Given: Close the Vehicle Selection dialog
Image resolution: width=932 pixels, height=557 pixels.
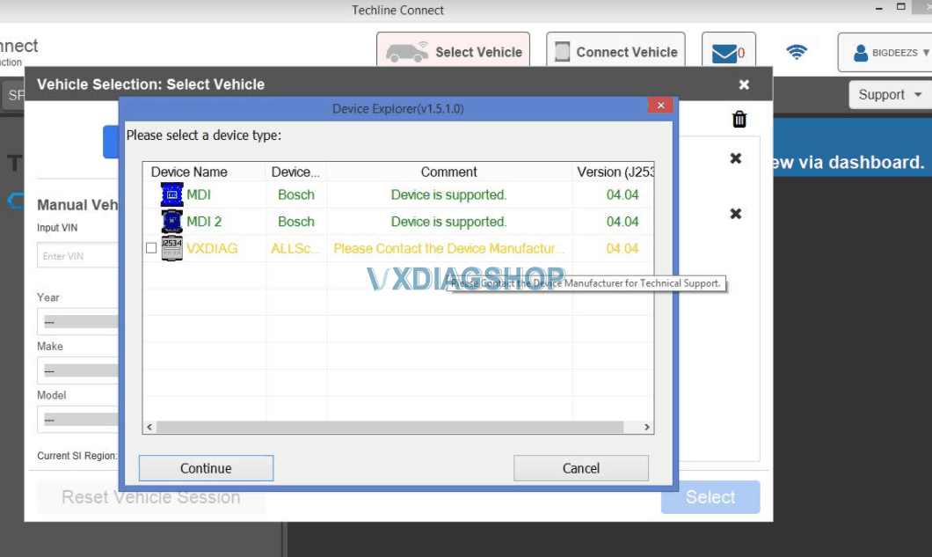Looking at the screenshot, I should pyautogui.click(x=744, y=84).
